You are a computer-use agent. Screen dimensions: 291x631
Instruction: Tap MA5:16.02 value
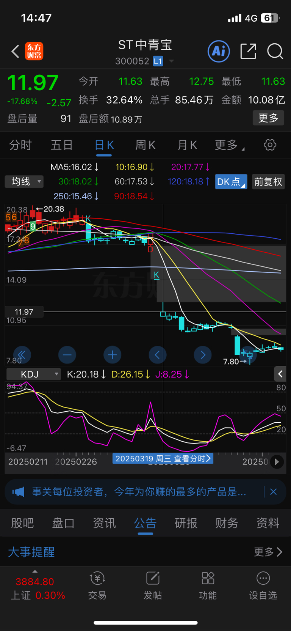(x=75, y=167)
